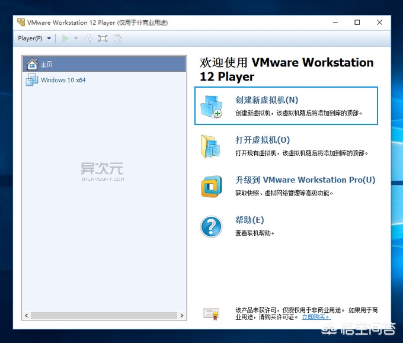The width and height of the screenshot is (403, 343).
Task: Click the green power on play button
Action: (65, 39)
